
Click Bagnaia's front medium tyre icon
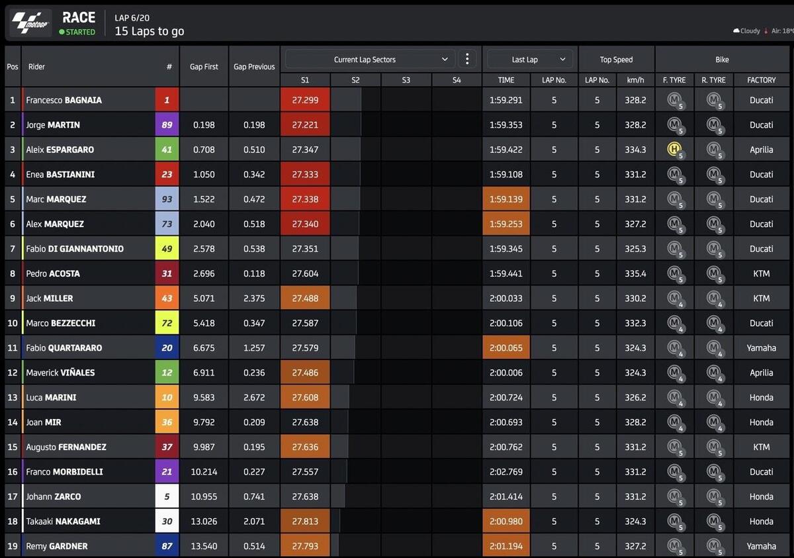click(674, 100)
